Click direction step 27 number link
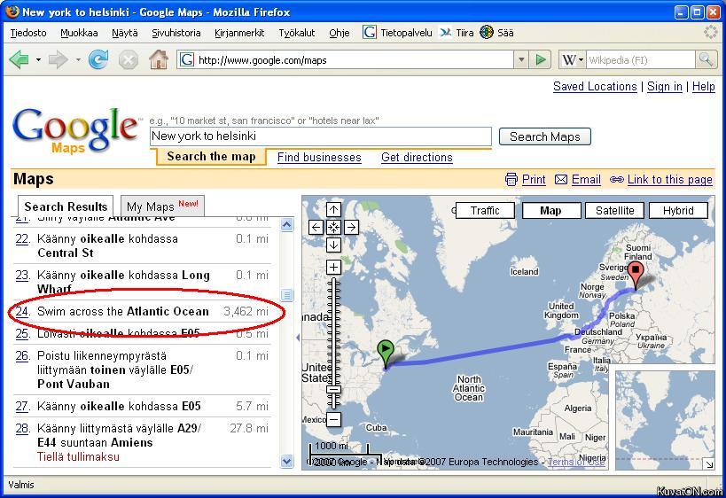Image resolution: width=726 pixels, height=498 pixels. coord(22,407)
